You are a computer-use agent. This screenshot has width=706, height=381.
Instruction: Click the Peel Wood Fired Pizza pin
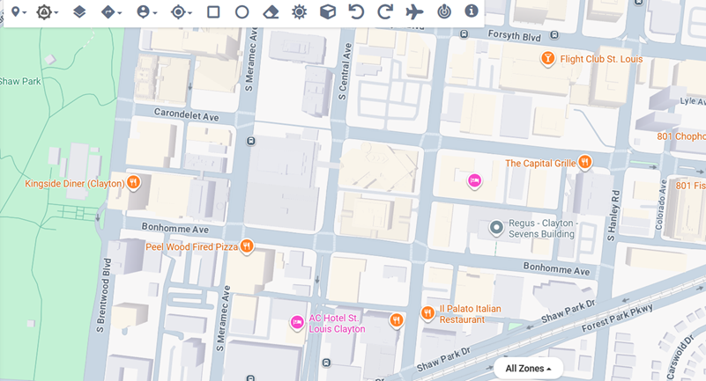(x=246, y=245)
